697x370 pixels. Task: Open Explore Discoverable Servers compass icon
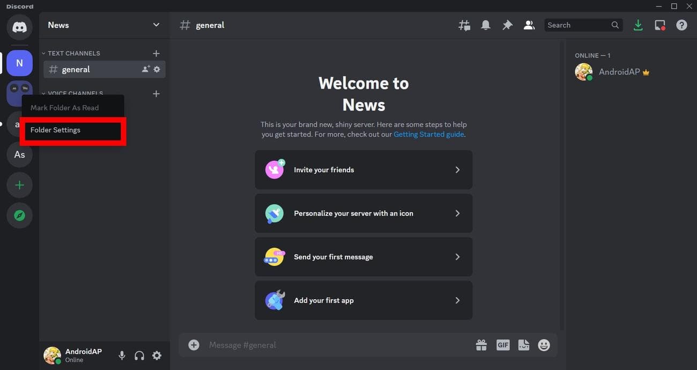(x=19, y=216)
